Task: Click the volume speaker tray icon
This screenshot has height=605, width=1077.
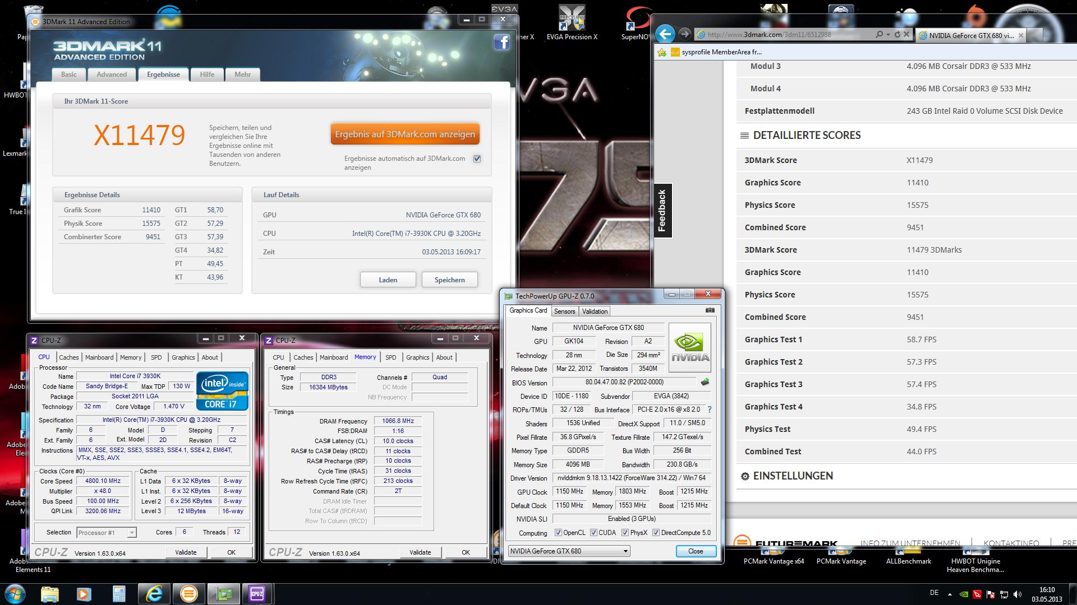Action: 1018,594
